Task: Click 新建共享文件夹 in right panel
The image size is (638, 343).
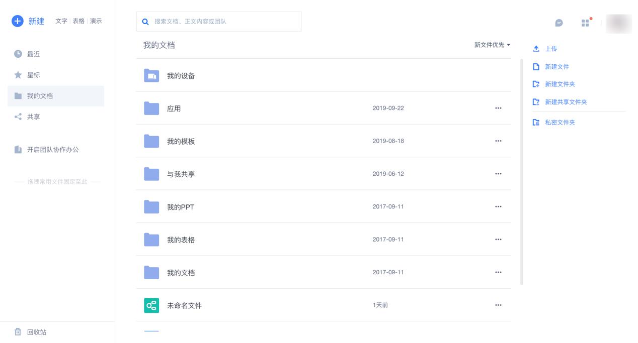Action: tap(566, 102)
